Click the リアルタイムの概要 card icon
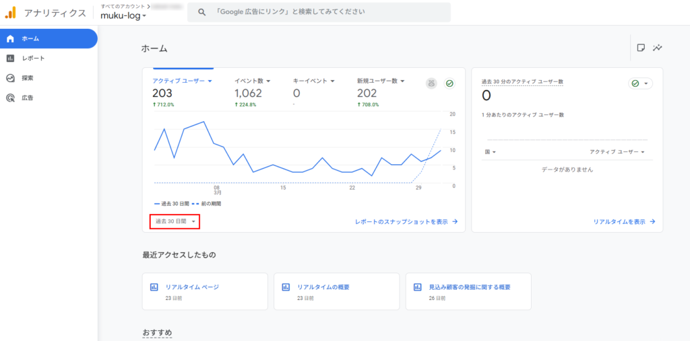The image size is (690, 341). pos(286,287)
